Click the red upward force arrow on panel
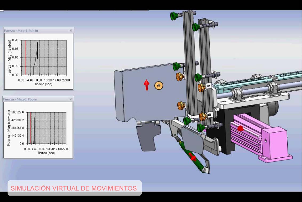The image size is (302, 202). coord(146,85)
